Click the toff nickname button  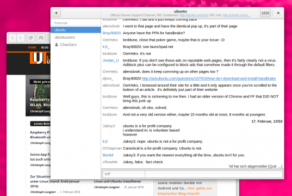point(123,174)
